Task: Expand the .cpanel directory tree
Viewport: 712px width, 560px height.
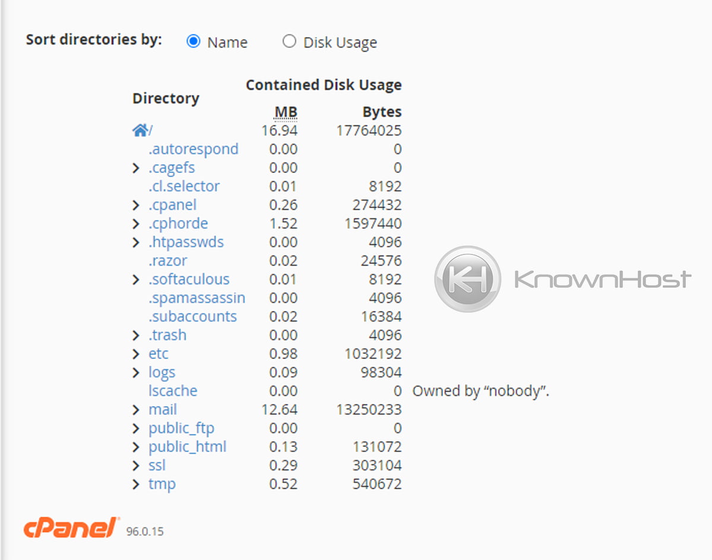Action: (136, 205)
